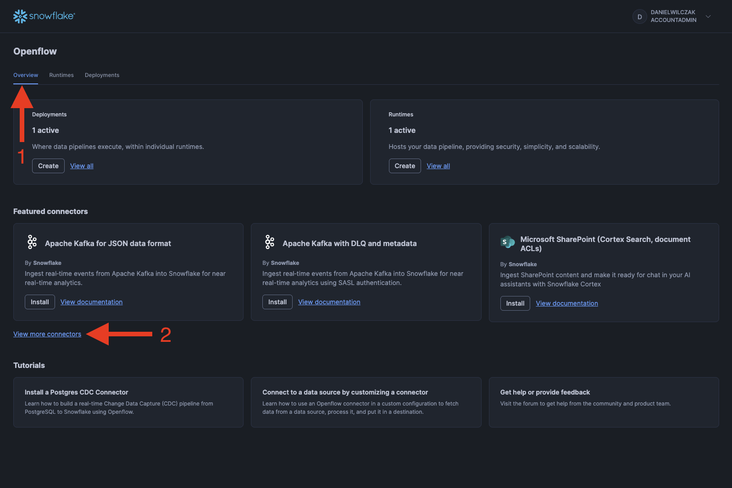Viewport: 732px width, 488px height.
Task: Open View more connectors link
Action: (x=47, y=334)
